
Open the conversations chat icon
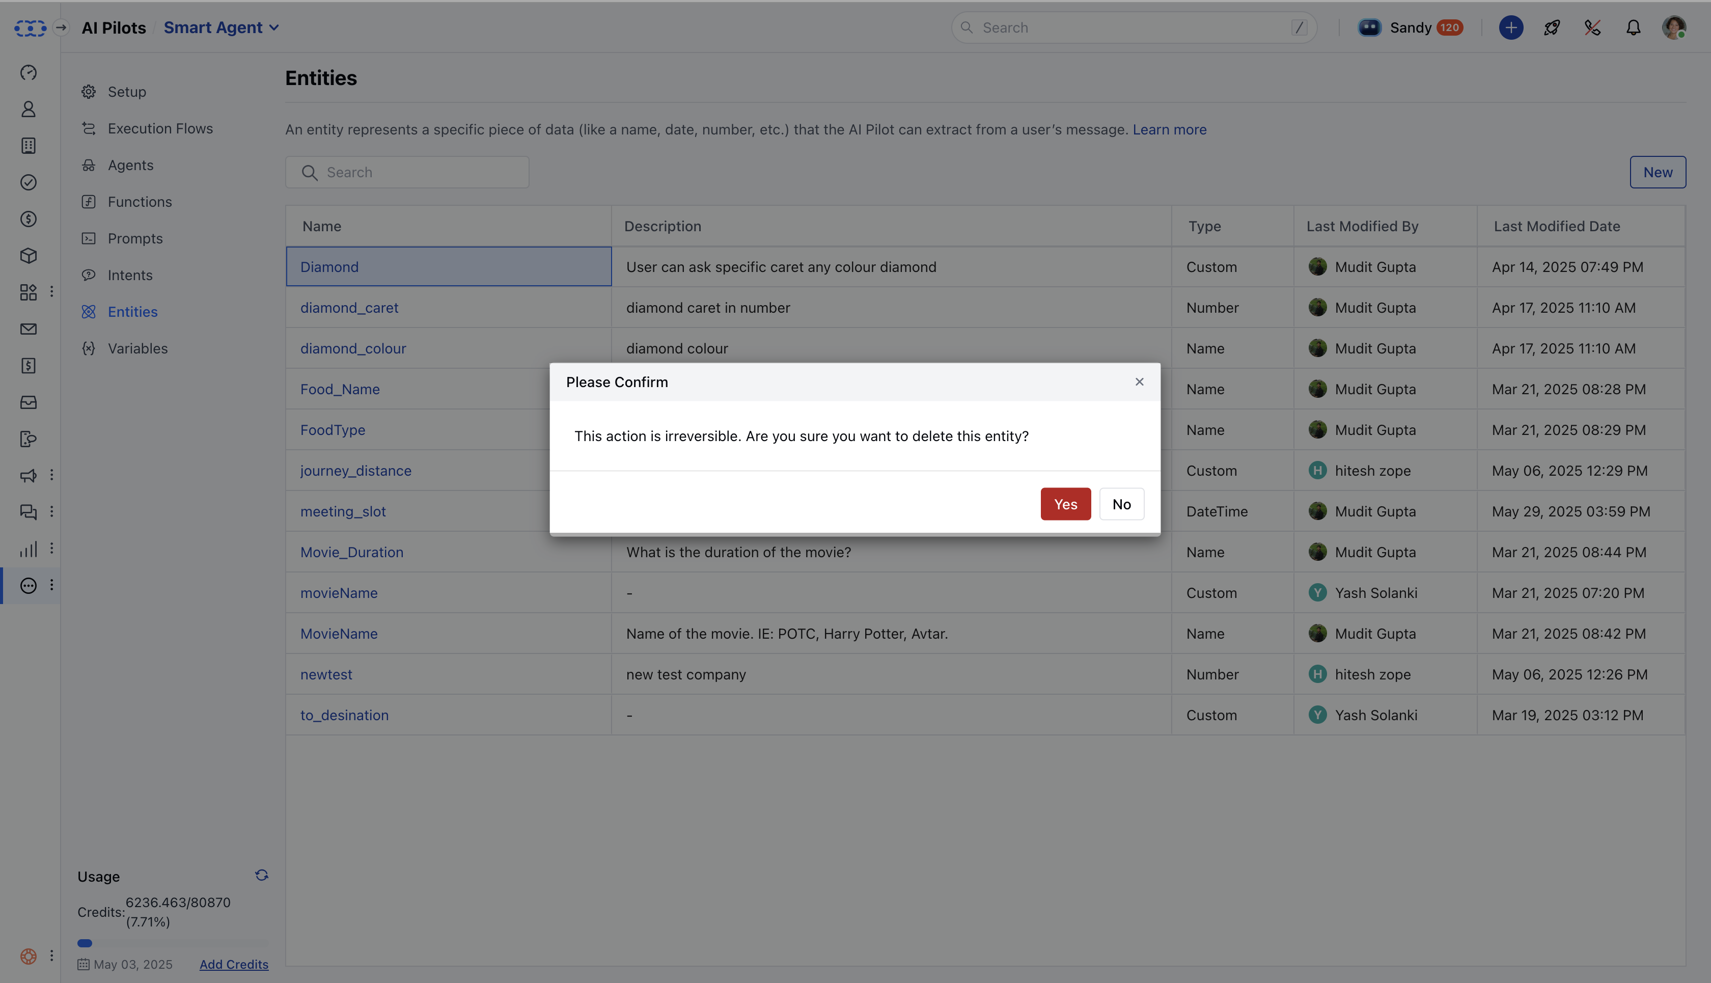29,512
